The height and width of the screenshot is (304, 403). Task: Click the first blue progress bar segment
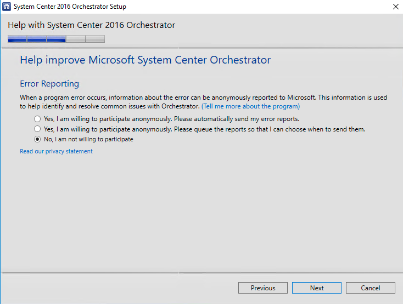coord(17,39)
